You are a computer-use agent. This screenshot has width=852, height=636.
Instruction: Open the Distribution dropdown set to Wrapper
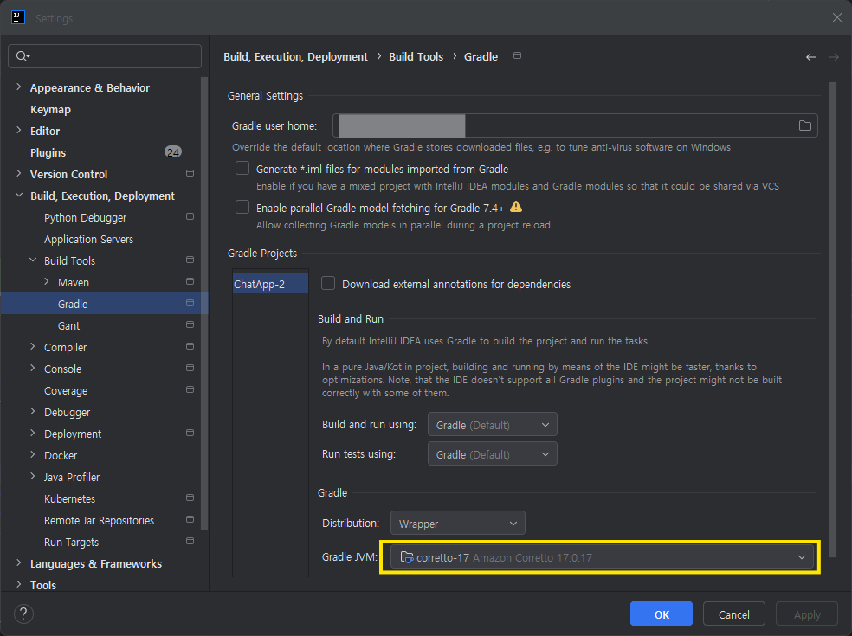coord(457,524)
